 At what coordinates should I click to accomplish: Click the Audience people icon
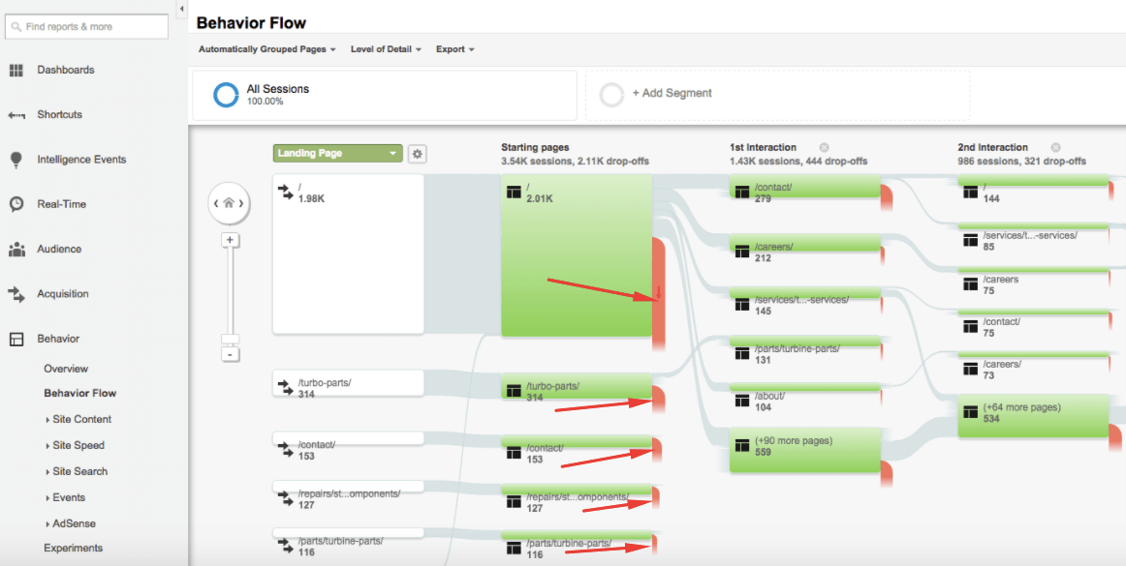coord(16,250)
